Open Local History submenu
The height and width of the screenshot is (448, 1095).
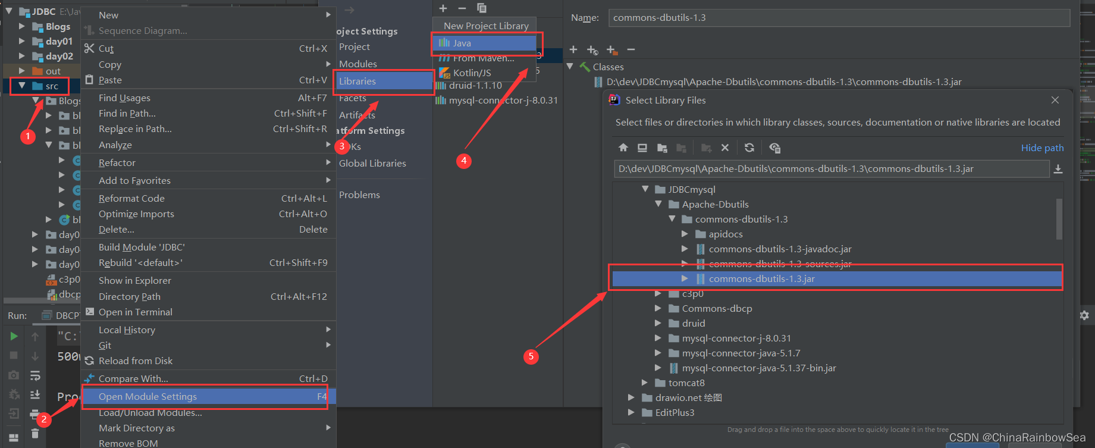coord(208,330)
